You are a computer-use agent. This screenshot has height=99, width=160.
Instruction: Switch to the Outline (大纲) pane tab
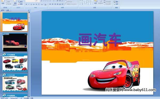7,10
